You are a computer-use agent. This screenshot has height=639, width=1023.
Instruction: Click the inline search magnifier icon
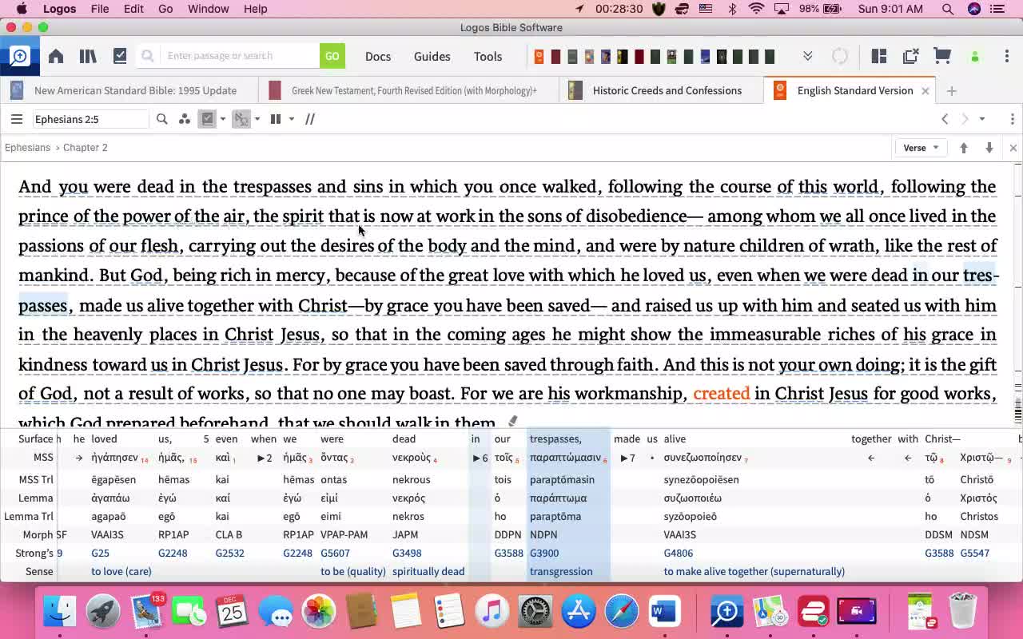click(162, 119)
